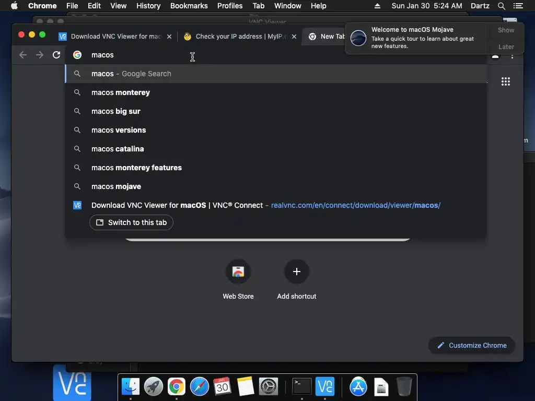Open the Google apps grid

click(506, 81)
